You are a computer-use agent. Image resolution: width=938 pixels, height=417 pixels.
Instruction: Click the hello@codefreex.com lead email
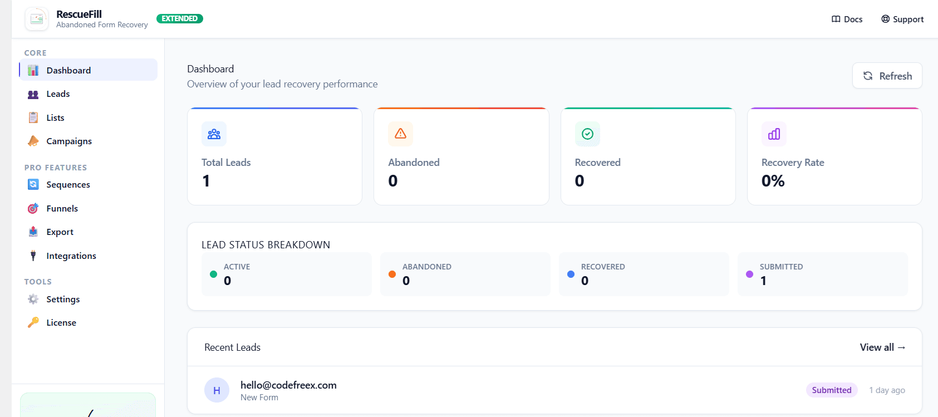288,385
